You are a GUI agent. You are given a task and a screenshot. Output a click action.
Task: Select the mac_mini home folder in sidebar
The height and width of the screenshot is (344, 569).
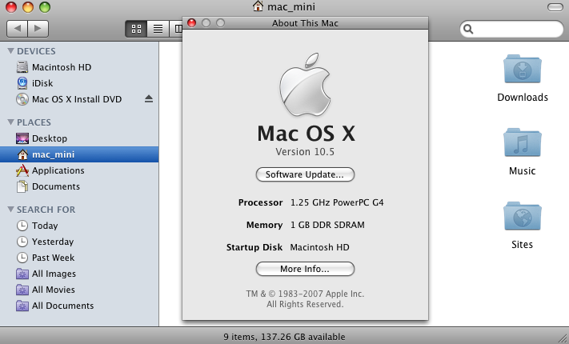[79, 154]
